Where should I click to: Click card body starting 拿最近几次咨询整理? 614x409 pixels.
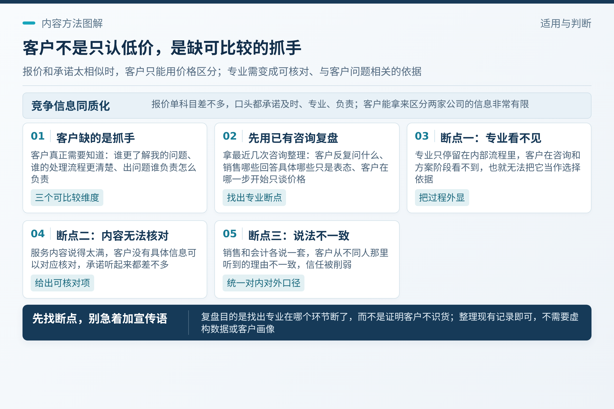(305, 167)
